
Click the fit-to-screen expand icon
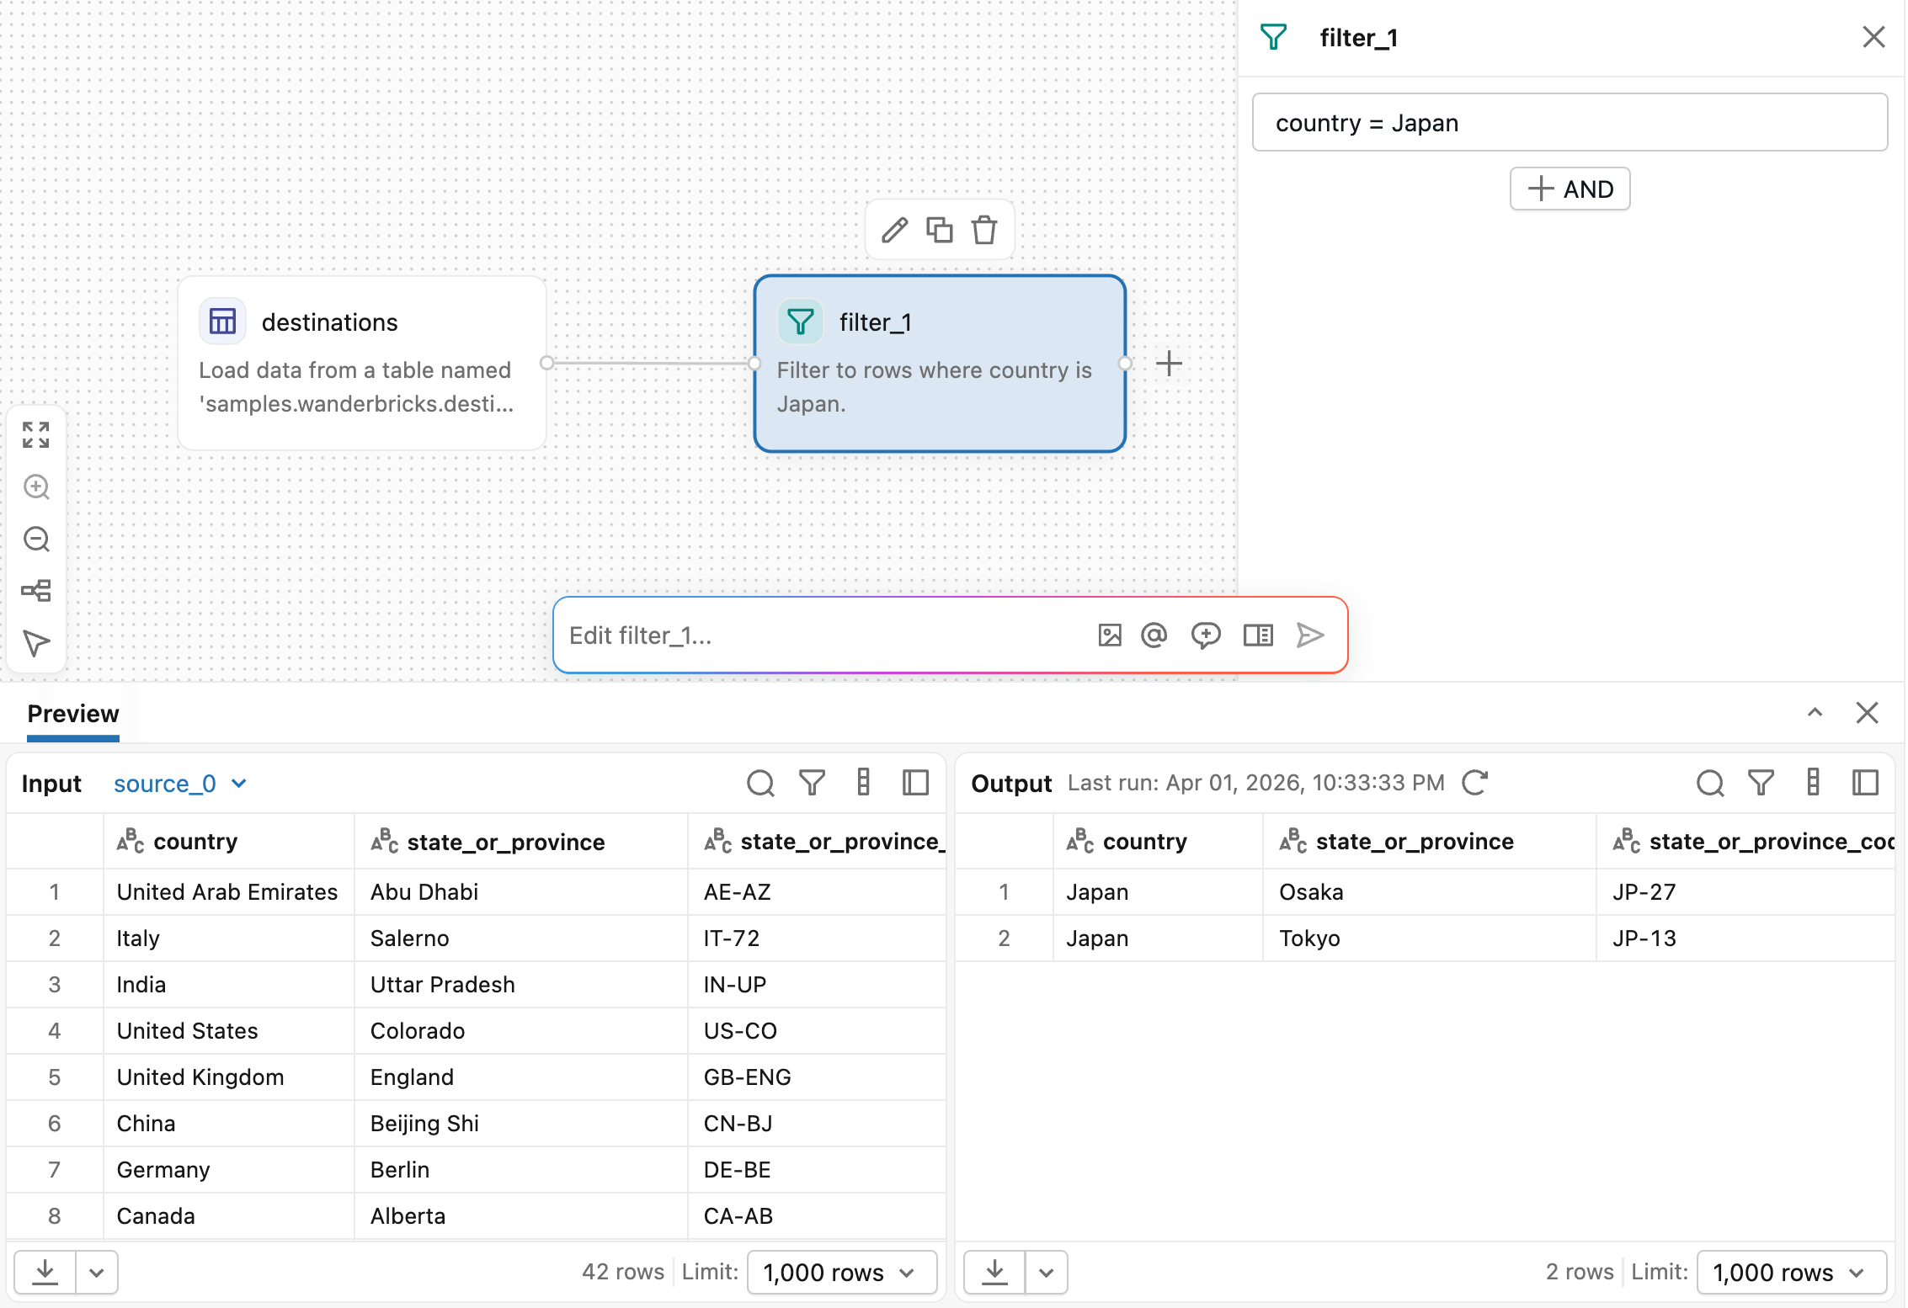point(36,435)
